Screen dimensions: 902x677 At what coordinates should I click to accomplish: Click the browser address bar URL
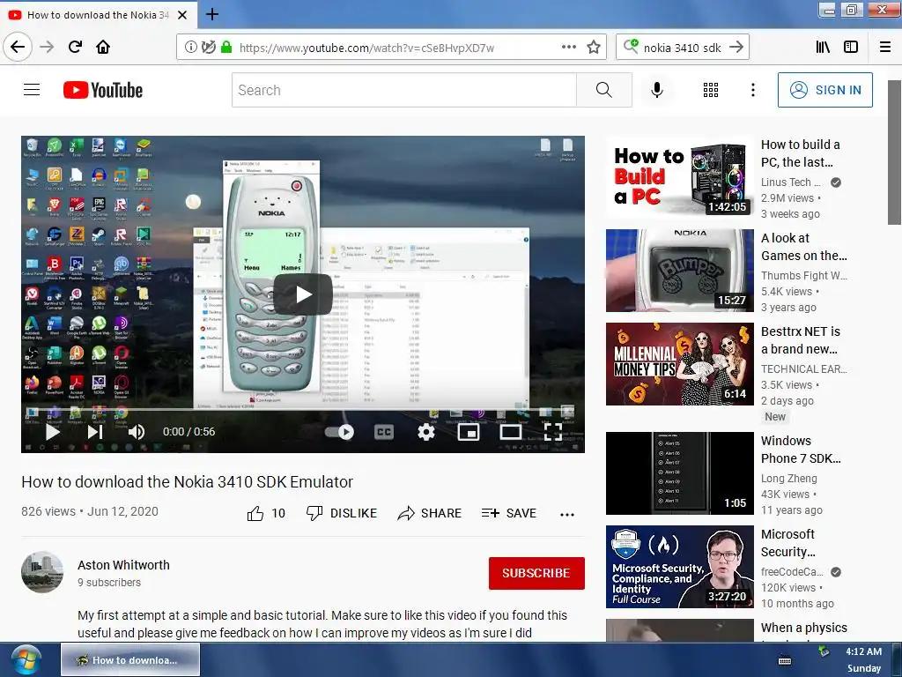click(366, 48)
